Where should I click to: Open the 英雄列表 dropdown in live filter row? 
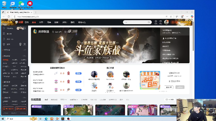tap(74, 99)
